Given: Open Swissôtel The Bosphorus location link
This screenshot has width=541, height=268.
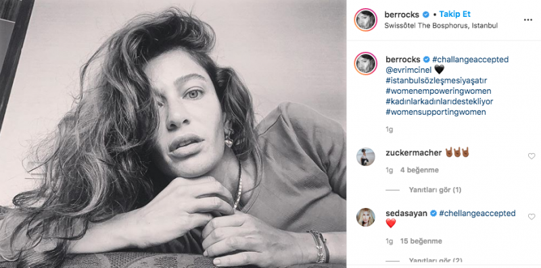Looking at the screenshot, I should coord(441,26).
